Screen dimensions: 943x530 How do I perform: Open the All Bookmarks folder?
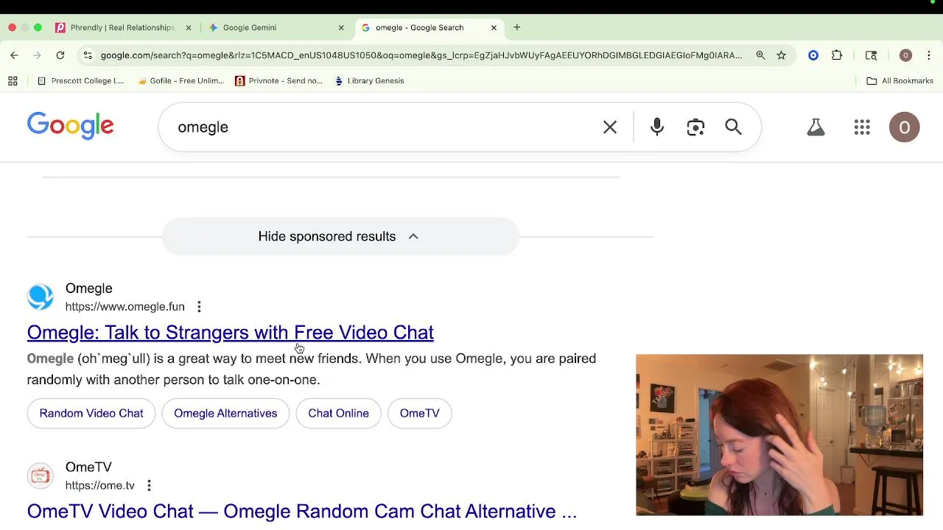point(900,81)
